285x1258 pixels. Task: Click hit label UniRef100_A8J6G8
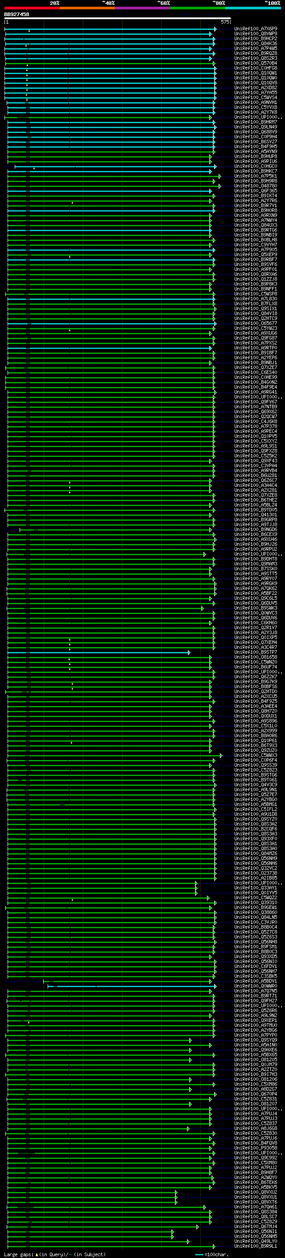coord(256,1129)
